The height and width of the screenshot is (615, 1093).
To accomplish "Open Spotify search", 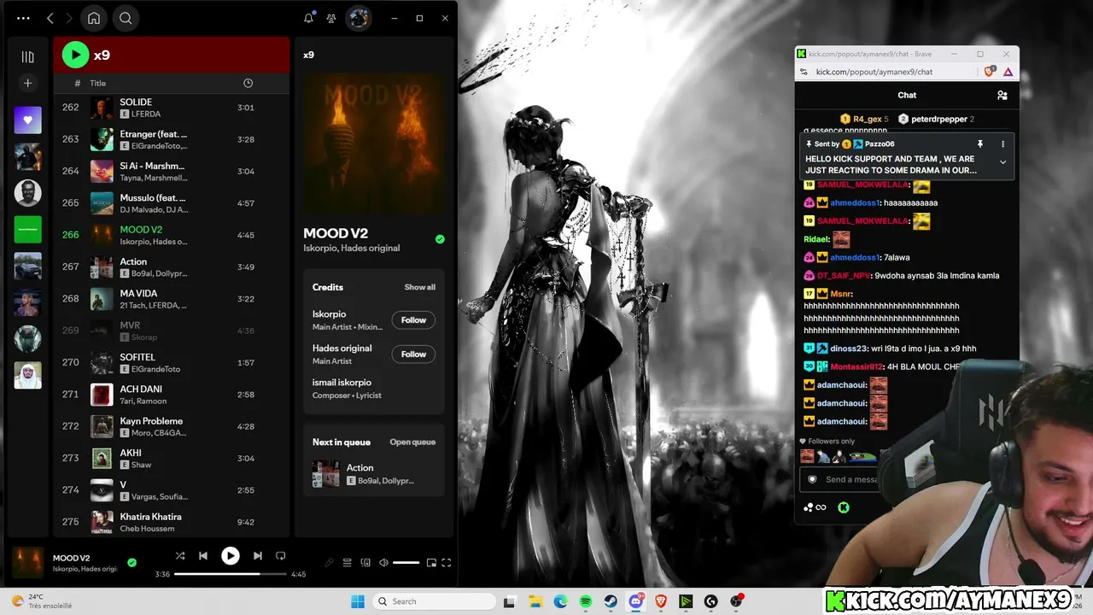I will (126, 18).
